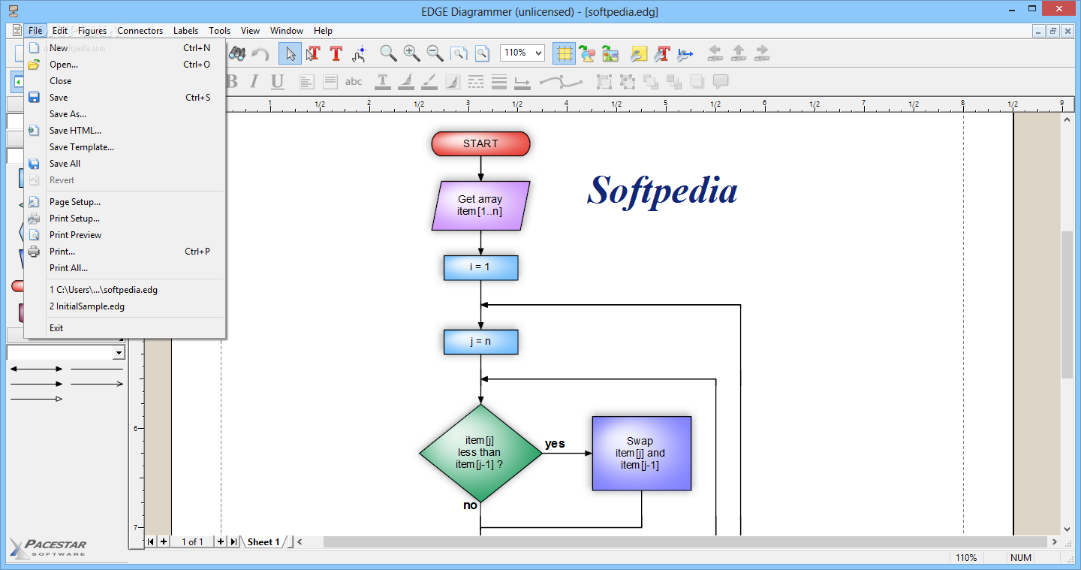This screenshot has width=1081, height=570.
Task: Go to first sheet button
Action: (x=151, y=541)
